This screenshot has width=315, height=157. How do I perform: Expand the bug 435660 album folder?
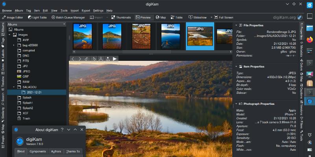[14, 45]
